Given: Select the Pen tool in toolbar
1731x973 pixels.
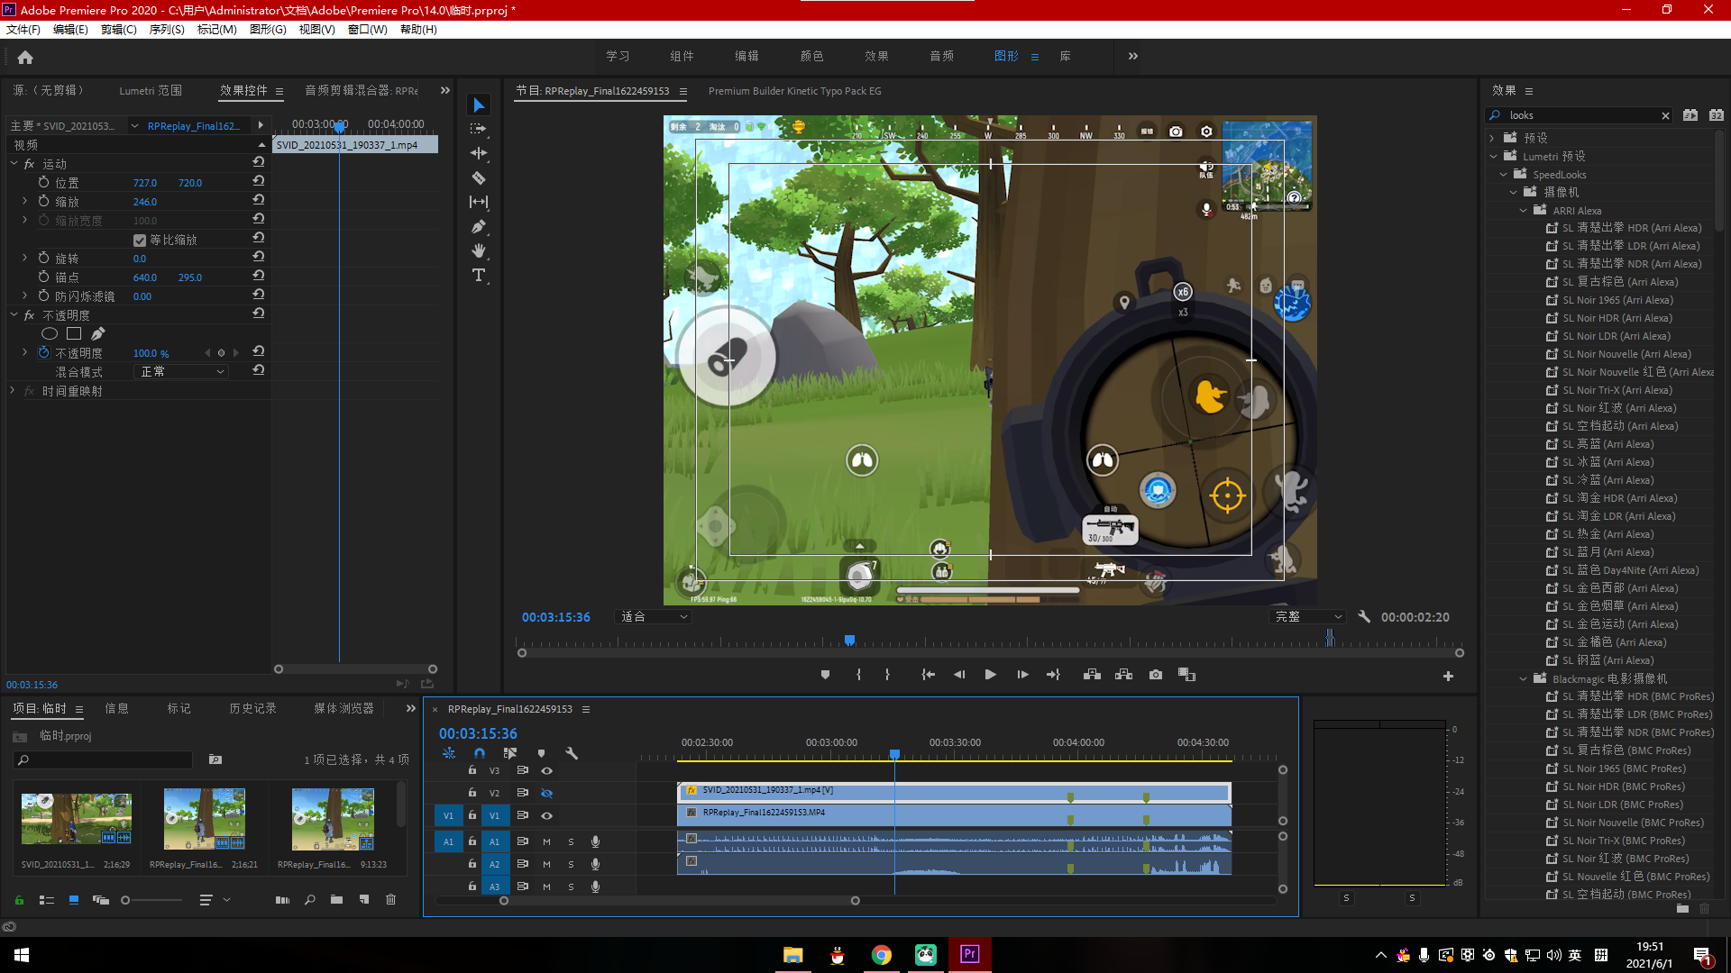Looking at the screenshot, I should point(479,226).
